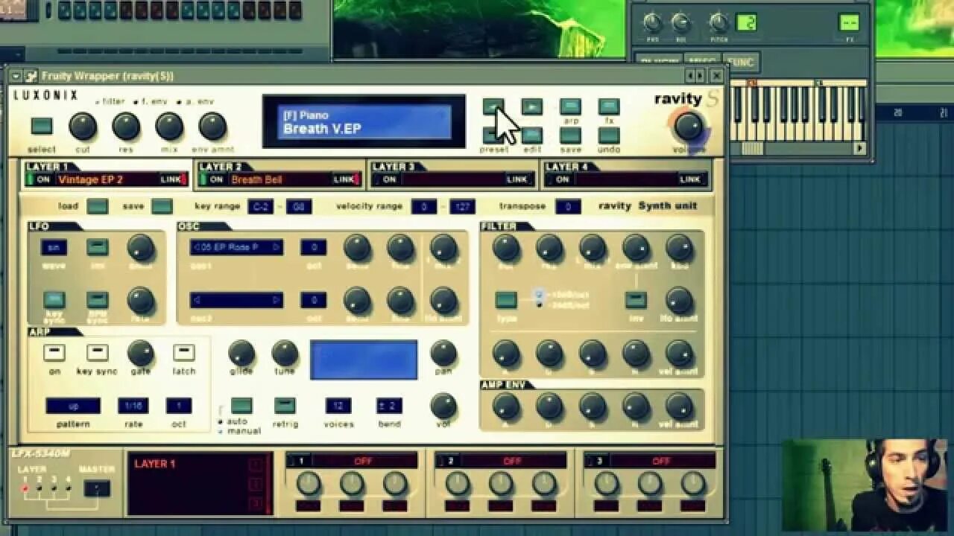954x536 pixels.
Task: Toggle the ARP key sync checkbox
Action: (97, 352)
